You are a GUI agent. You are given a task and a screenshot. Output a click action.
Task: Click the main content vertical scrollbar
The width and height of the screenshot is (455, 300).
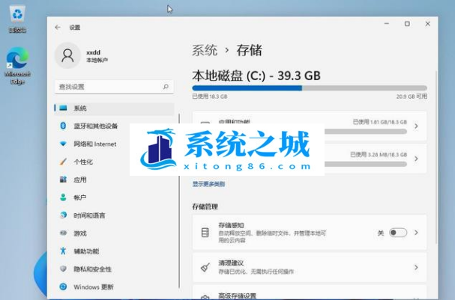coord(436,156)
